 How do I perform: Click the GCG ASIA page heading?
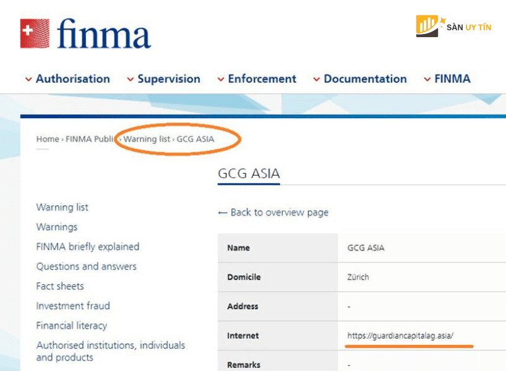[x=249, y=174]
